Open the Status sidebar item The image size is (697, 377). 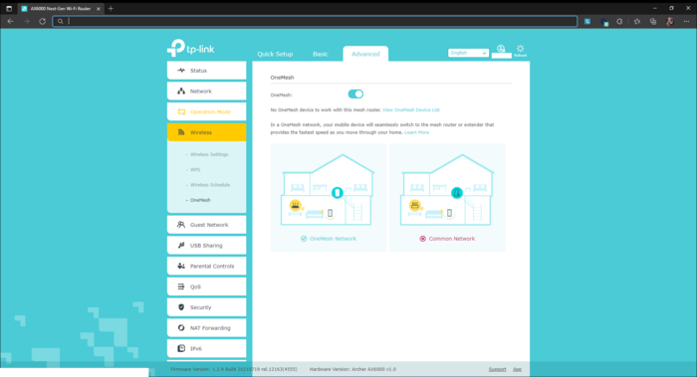[x=207, y=71]
